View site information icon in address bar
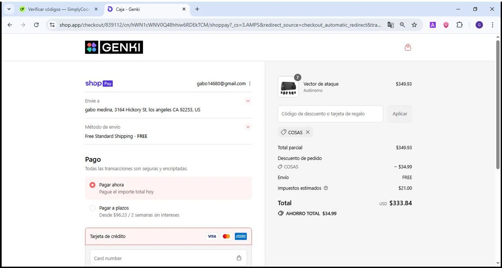The width and height of the screenshot is (502, 268). [52, 25]
